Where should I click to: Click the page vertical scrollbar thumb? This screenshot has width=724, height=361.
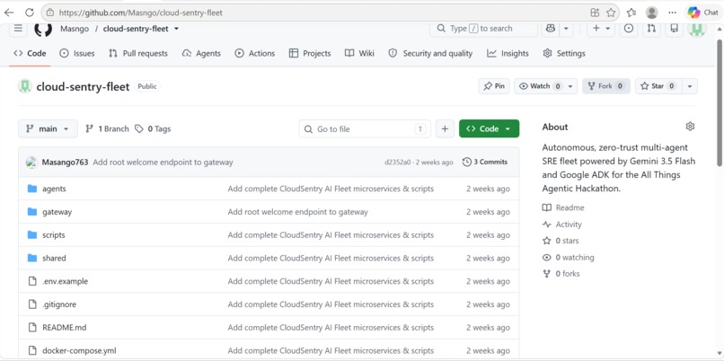[720, 102]
